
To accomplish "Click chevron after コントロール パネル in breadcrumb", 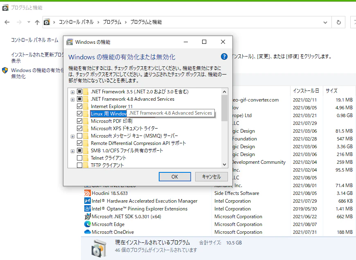I will (x=98, y=22).
